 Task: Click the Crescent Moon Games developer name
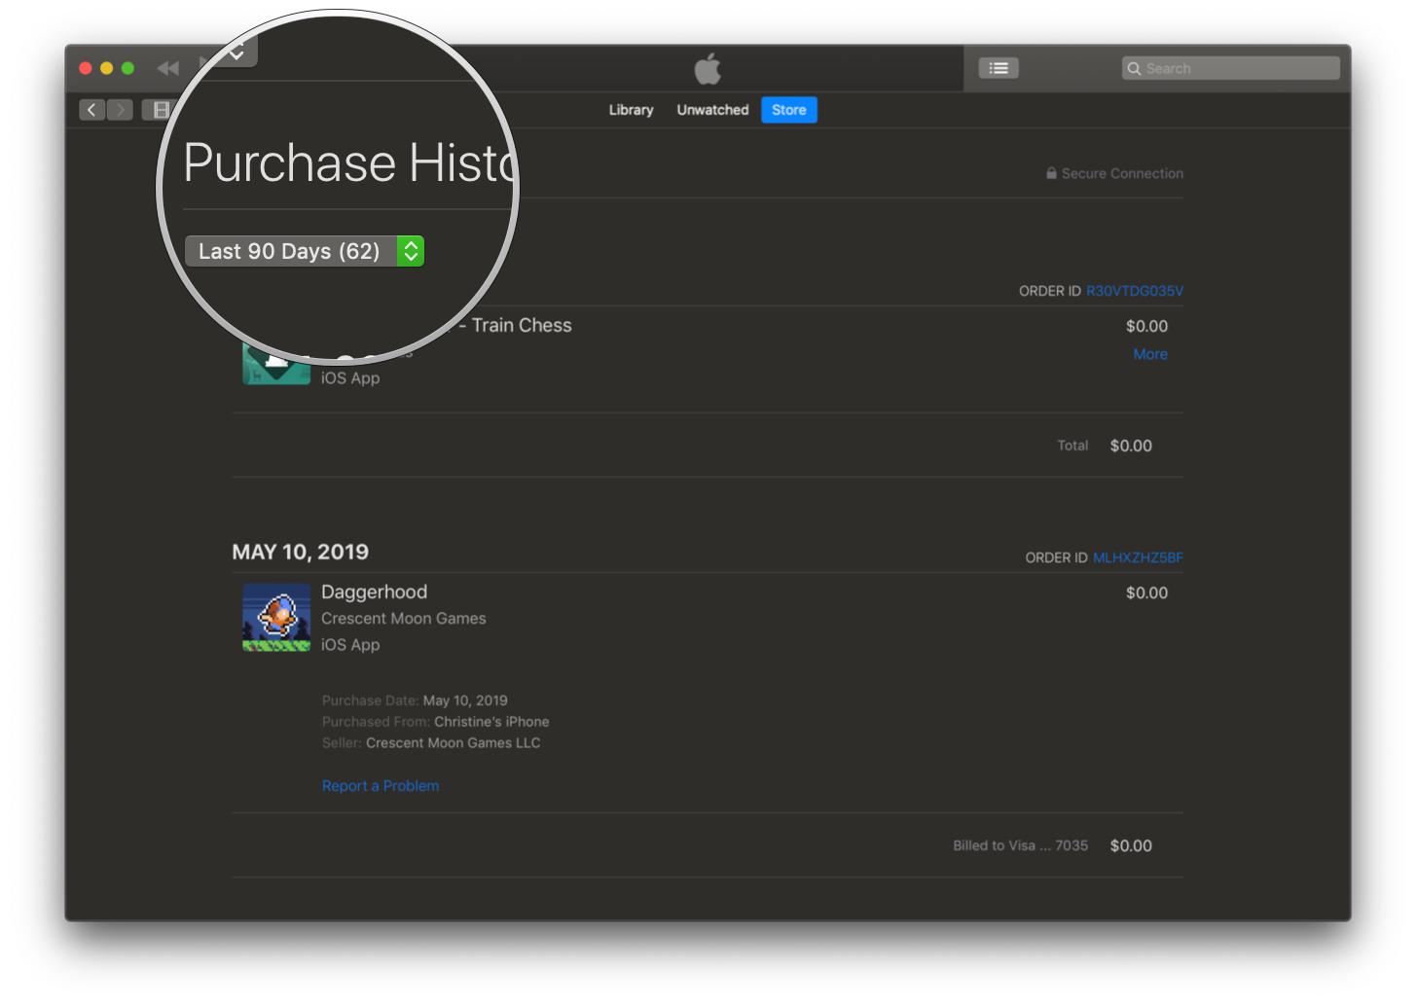pyautogui.click(x=404, y=619)
